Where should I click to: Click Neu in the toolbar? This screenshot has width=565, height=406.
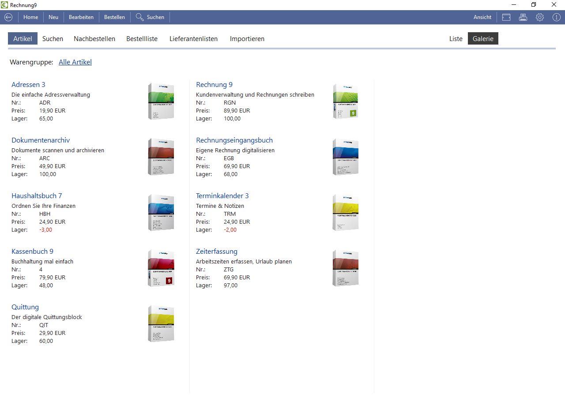coord(53,17)
